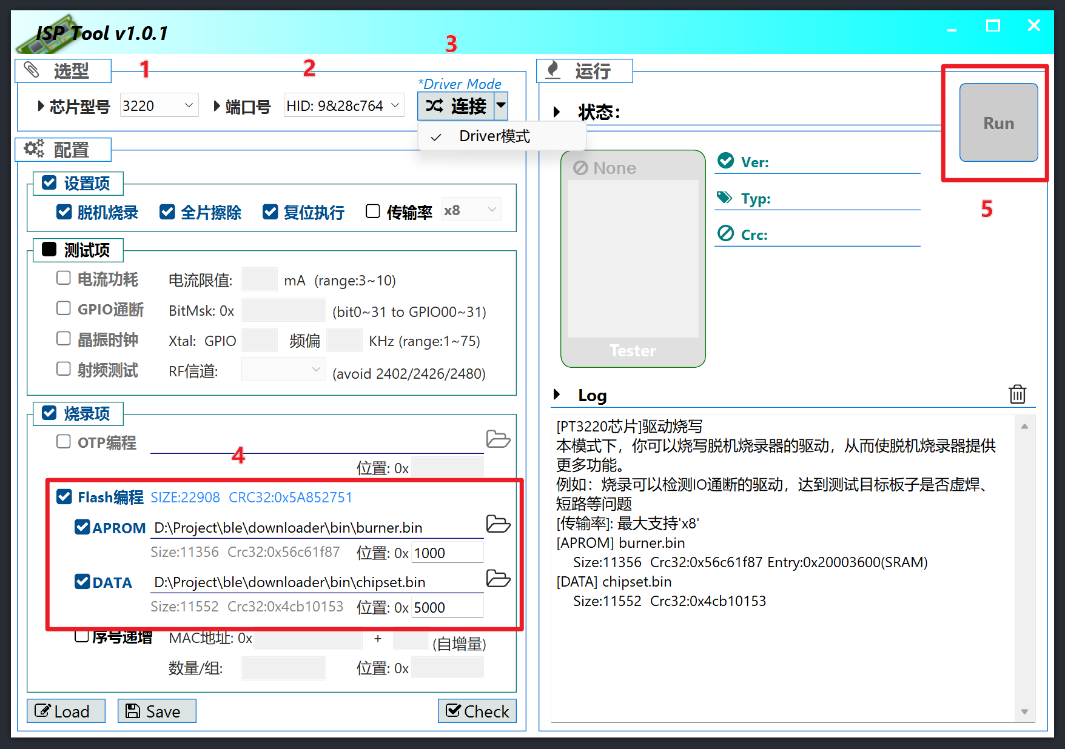Click the floppy disk icon on Save

click(133, 710)
